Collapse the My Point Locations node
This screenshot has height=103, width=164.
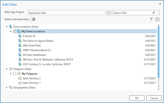pyautogui.click(x=10, y=31)
